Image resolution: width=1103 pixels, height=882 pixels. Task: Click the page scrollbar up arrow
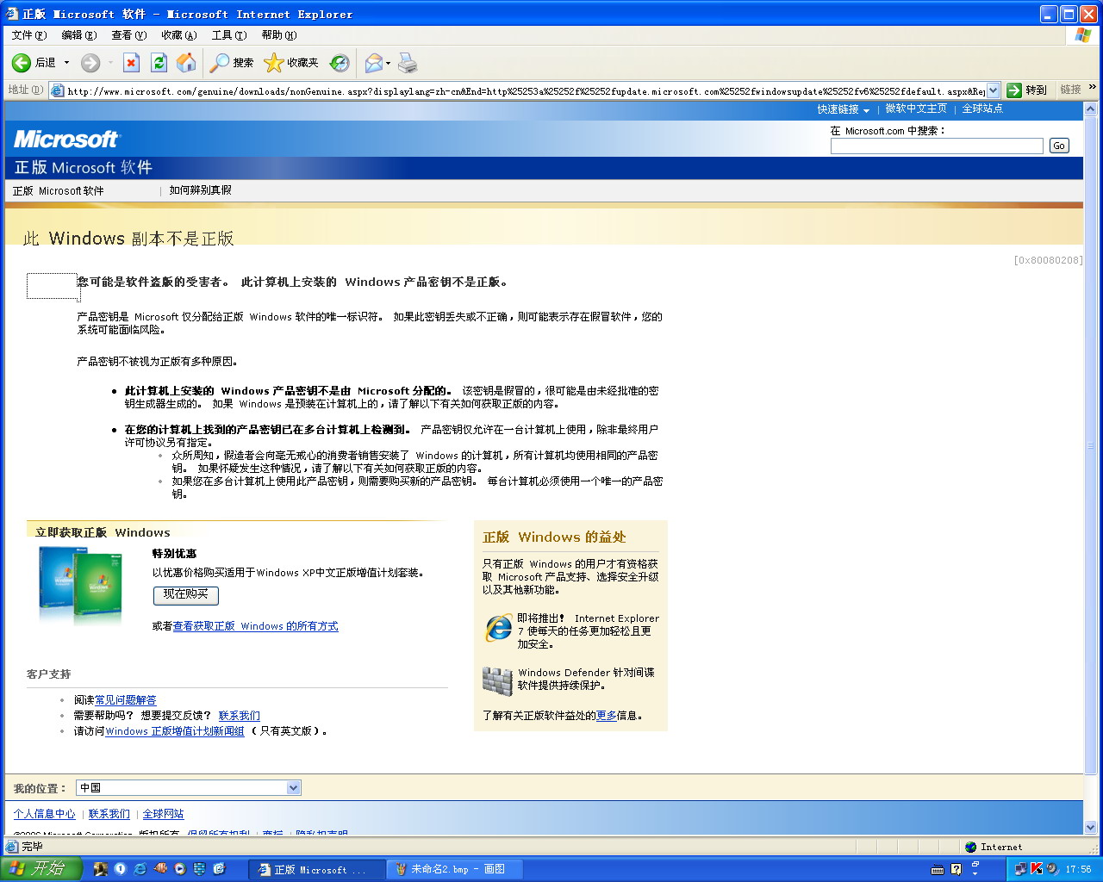pyautogui.click(x=1091, y=109)
